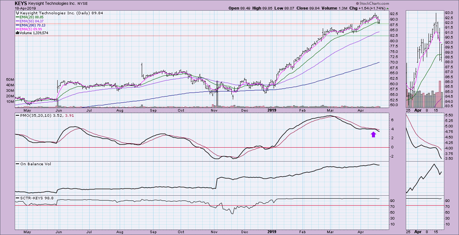
Task: Click the KEYS ticker symbol heading
Action: click(21, 3)
